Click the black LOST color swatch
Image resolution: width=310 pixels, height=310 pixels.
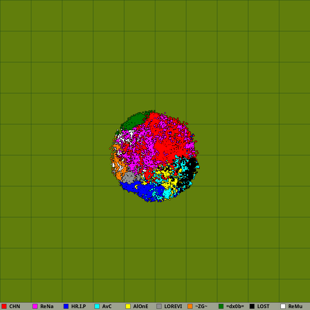pyautogui.click(x=252, y=306)
